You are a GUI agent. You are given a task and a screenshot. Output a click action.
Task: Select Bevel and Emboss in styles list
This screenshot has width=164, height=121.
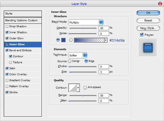coord(20,50)
